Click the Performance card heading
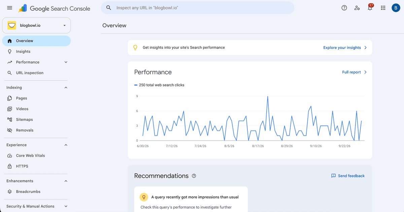Viewport: 404px width, 212px height. point(153,72)
